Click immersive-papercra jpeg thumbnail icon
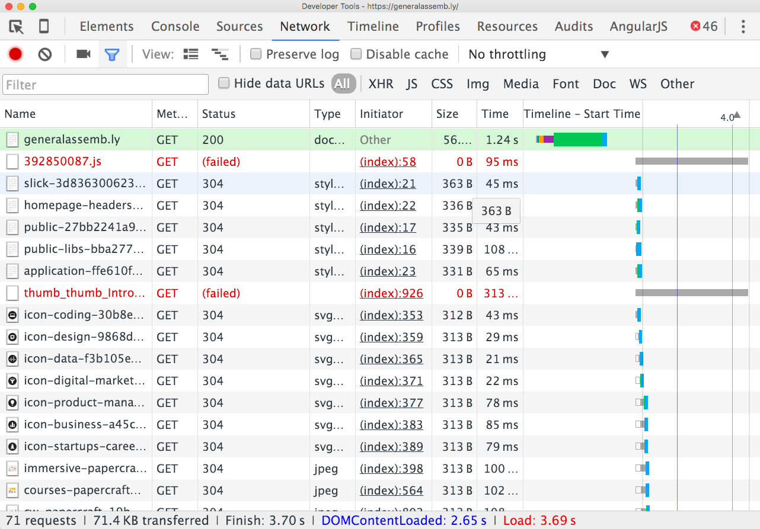Image resolution: width=760 pixels, height=529 pixels. coord(12,469)
